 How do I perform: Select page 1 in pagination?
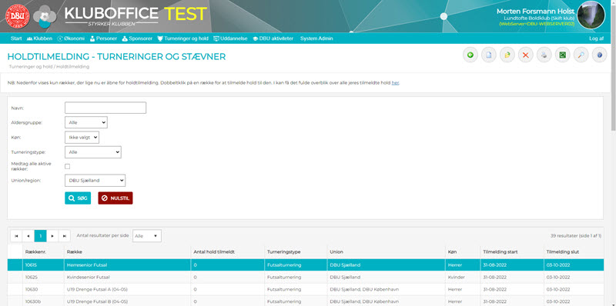(41, 236)
